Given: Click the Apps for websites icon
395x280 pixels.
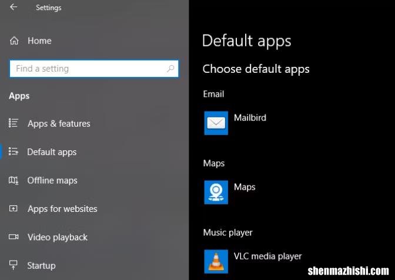Looking at the screenshot, I should pyautogui.click(x=14, y=208).
